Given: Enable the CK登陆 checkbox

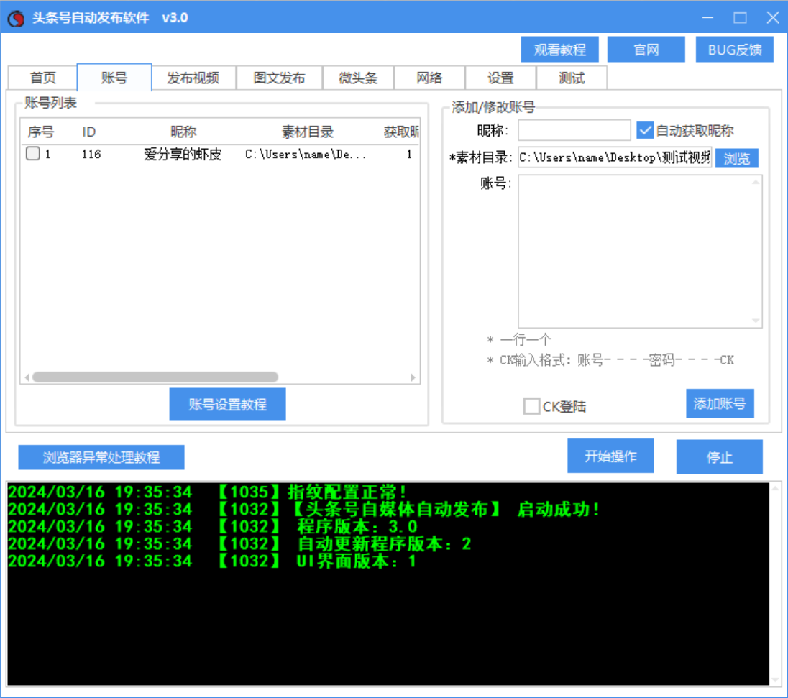Looking at the screenshot, I should tap(531, 406).
